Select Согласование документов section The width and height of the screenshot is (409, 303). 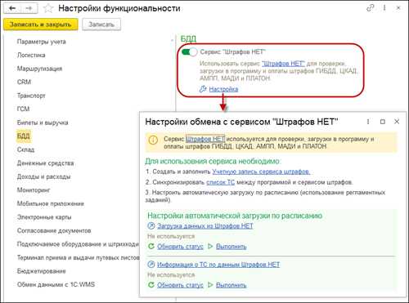pos(54,230)
